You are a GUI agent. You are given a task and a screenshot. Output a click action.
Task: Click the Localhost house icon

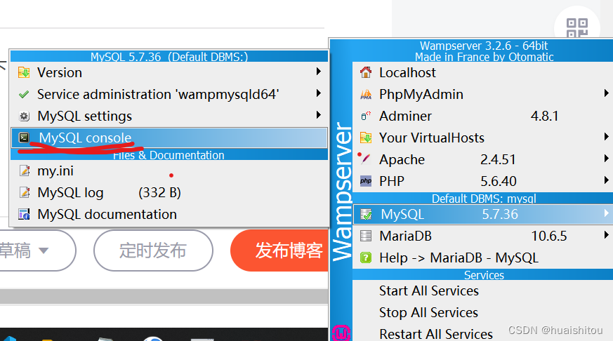[366, 72]
